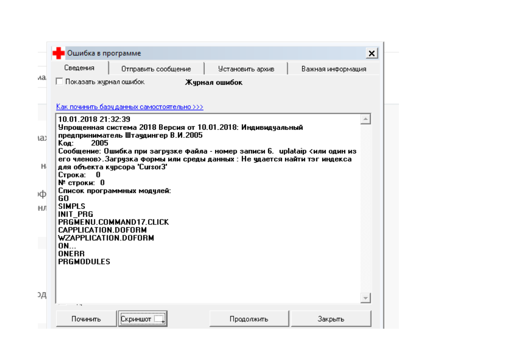This screenshot has width=511, height=361.
Task: Open link Как починить базу данных самостоятельно
Action: pyautogui.click(x=130, y=107)
